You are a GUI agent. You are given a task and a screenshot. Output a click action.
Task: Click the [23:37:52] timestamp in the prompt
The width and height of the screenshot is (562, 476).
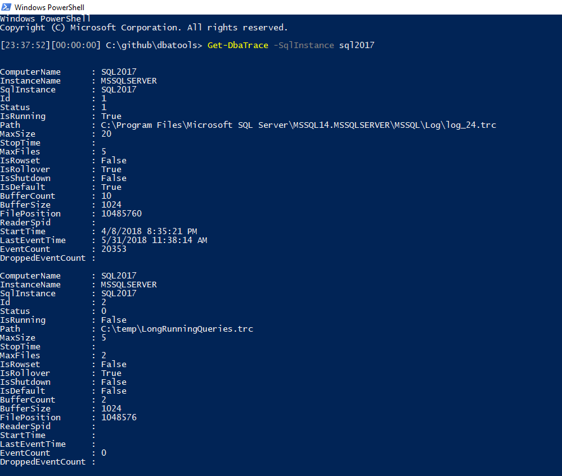(x=26, y=46)
